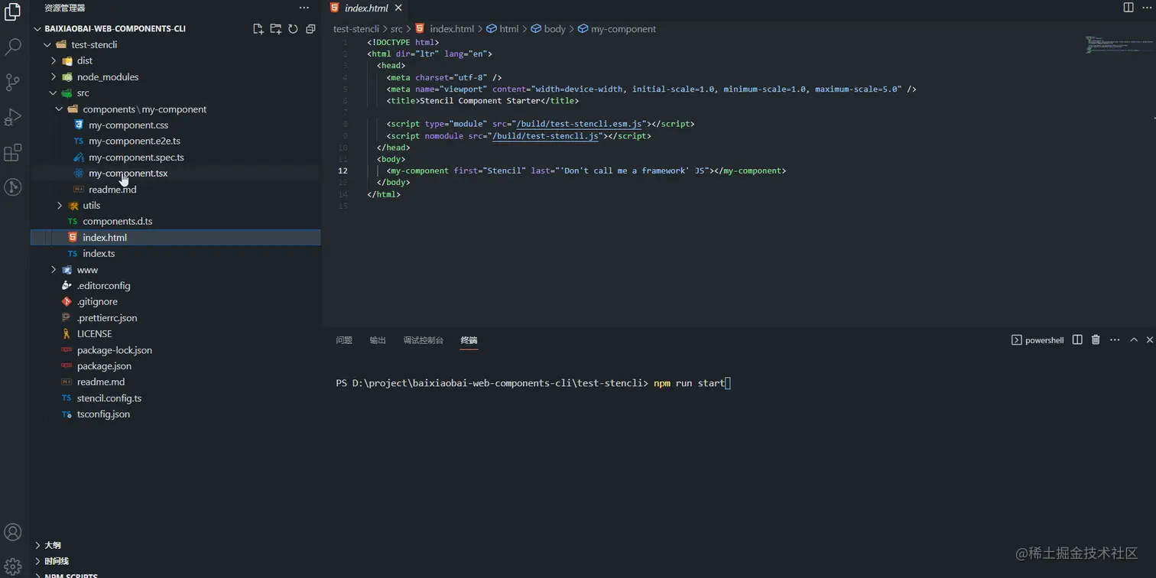Split the editor to the right
Viewport: 1156px width, 578px height.
coord(1128,8)
